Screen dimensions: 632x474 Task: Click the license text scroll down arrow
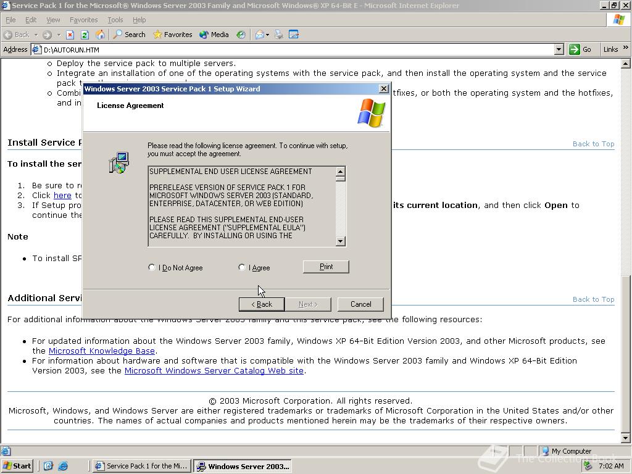click(341, 241)
